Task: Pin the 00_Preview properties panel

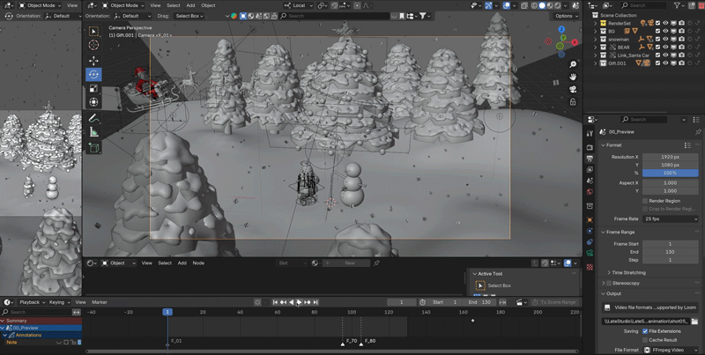Action: pos(698,131)
